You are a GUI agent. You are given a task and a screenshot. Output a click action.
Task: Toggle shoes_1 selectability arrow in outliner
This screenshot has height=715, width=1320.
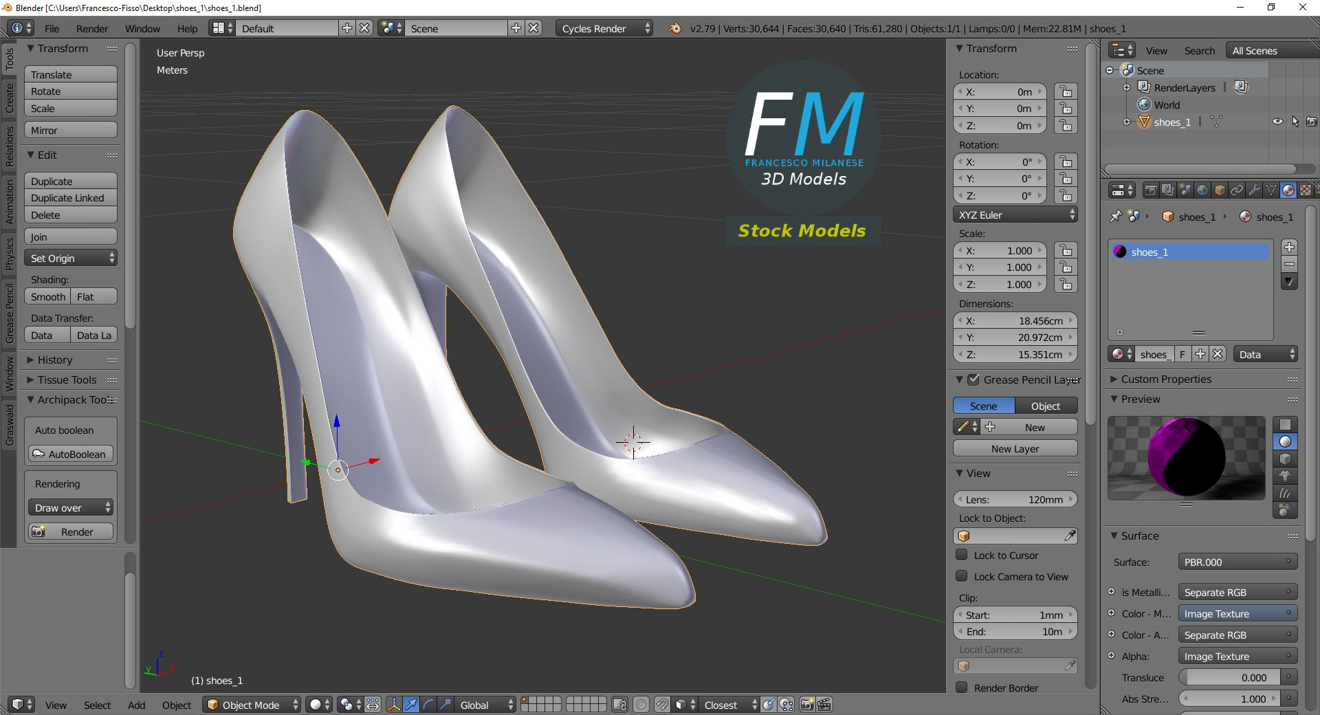(x=1295, y=122)
